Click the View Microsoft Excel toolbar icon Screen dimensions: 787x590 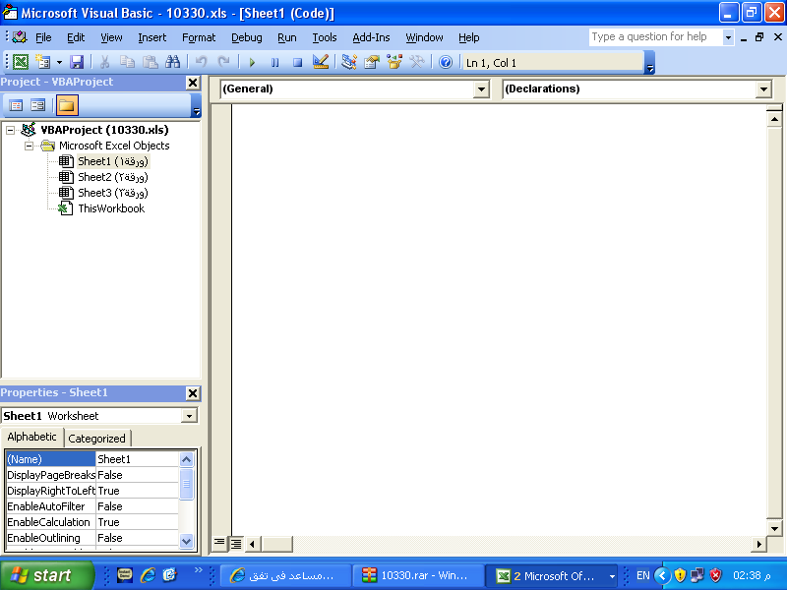tap(21, 62)
